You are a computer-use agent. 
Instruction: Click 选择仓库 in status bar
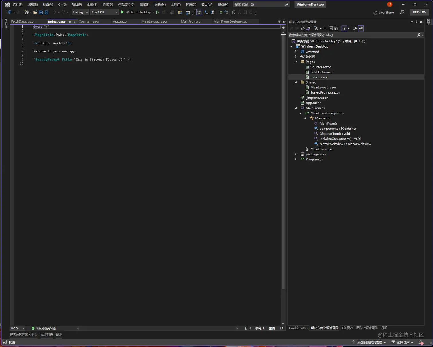coord(402,342)
